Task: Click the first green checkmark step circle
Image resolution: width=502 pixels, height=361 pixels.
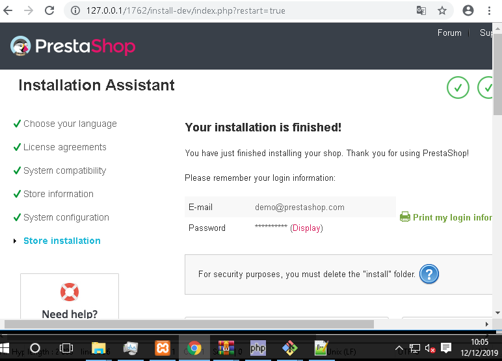Action: (458, 87)
